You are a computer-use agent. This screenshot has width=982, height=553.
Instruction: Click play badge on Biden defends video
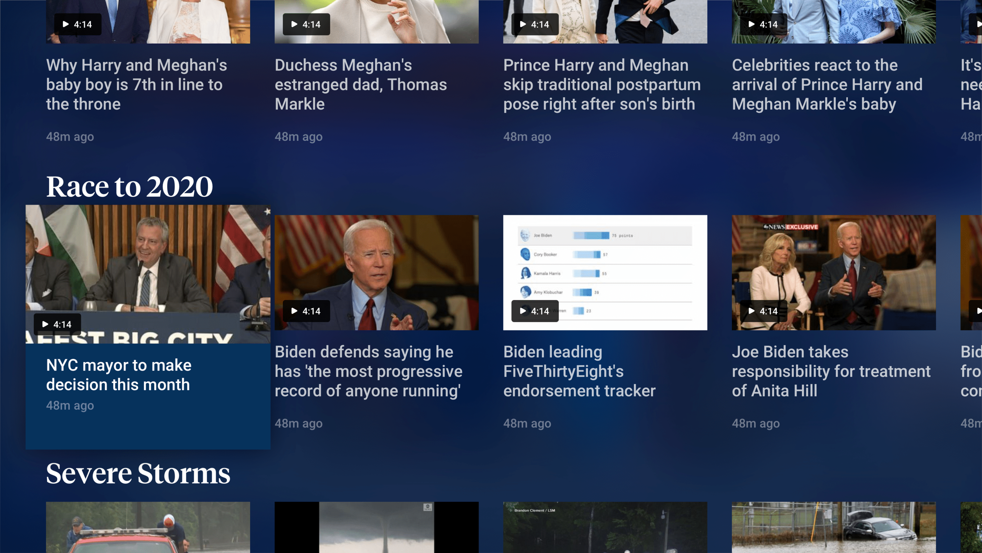(x=306, y=311)
